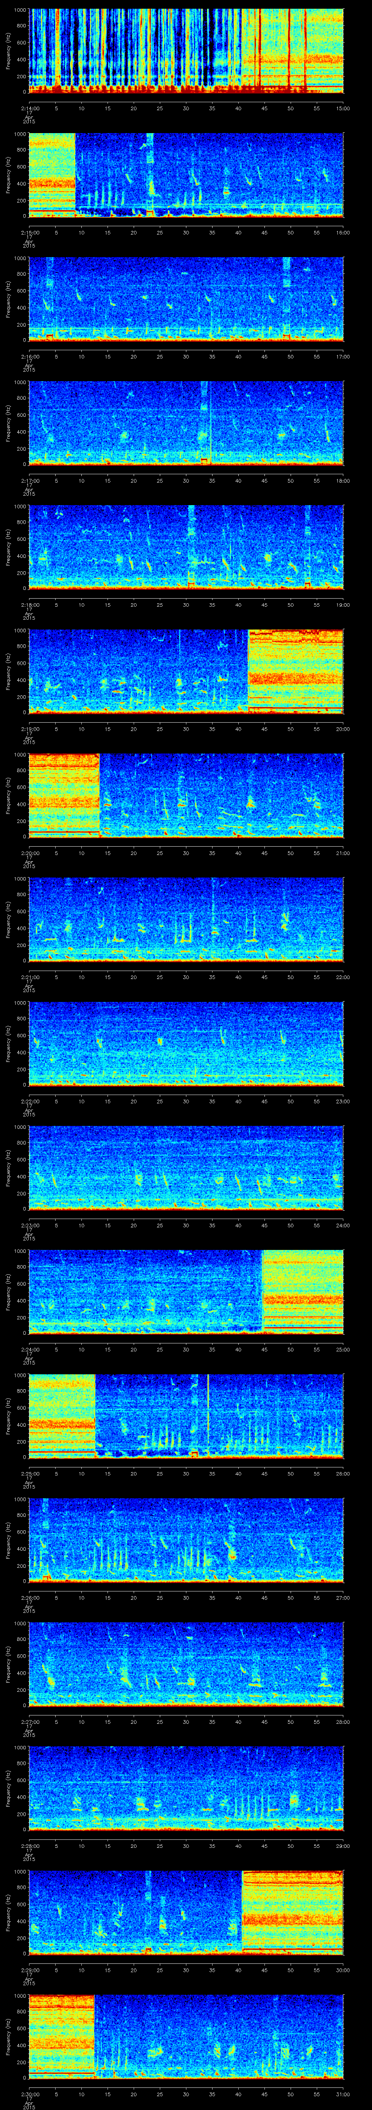Click the 2:16:00 time axis label

pyautogui.click(x=29, y=356)
